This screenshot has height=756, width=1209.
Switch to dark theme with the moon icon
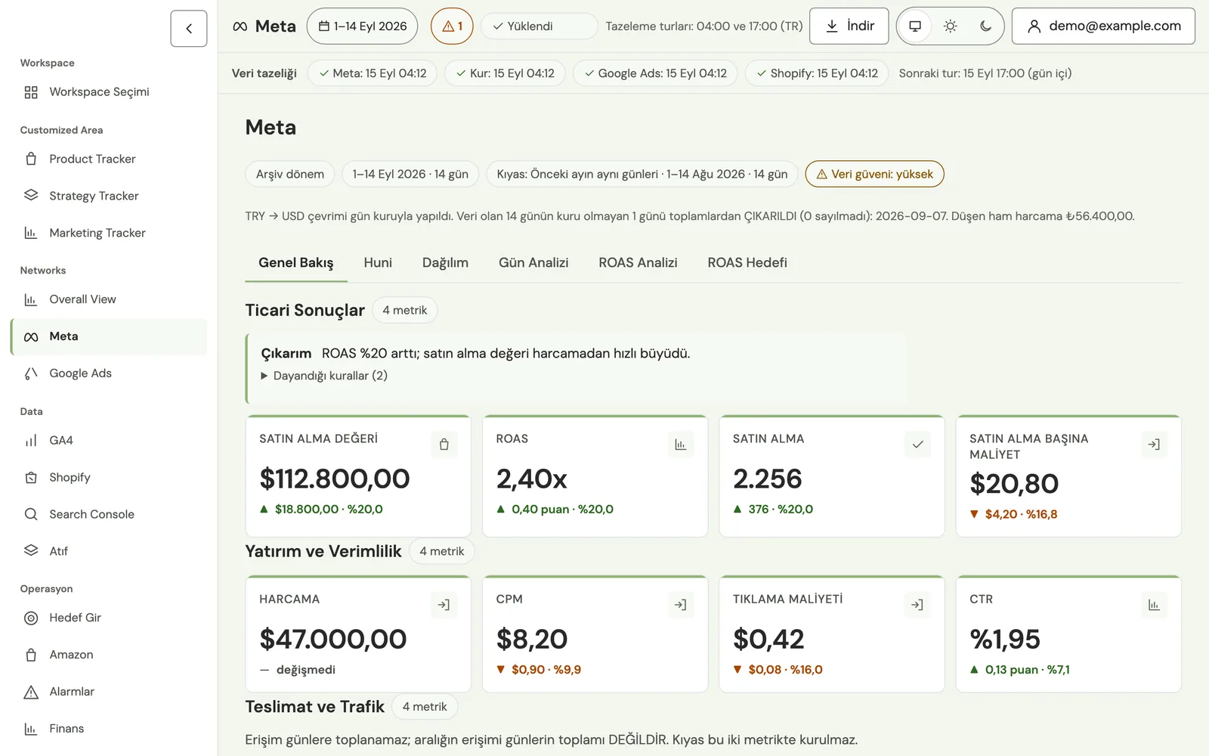click(985, 26)
